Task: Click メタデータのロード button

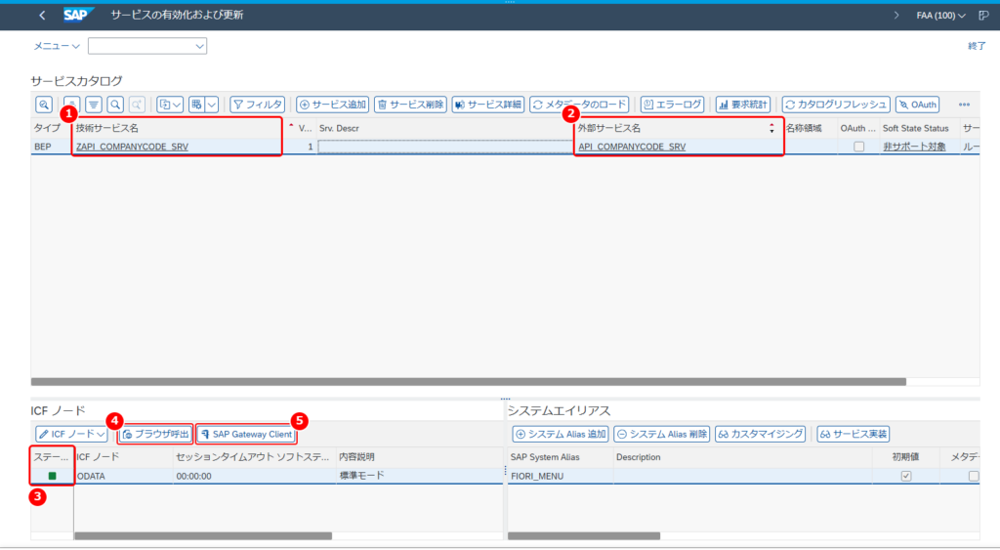Action: [580, 105]
